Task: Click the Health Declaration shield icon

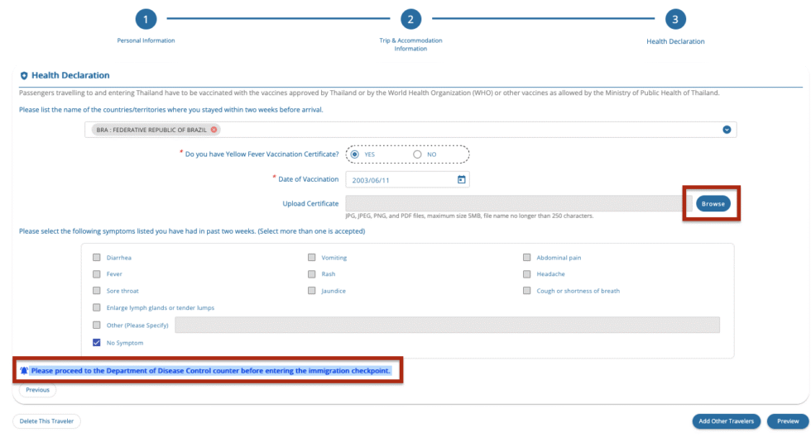Action: 24,76
